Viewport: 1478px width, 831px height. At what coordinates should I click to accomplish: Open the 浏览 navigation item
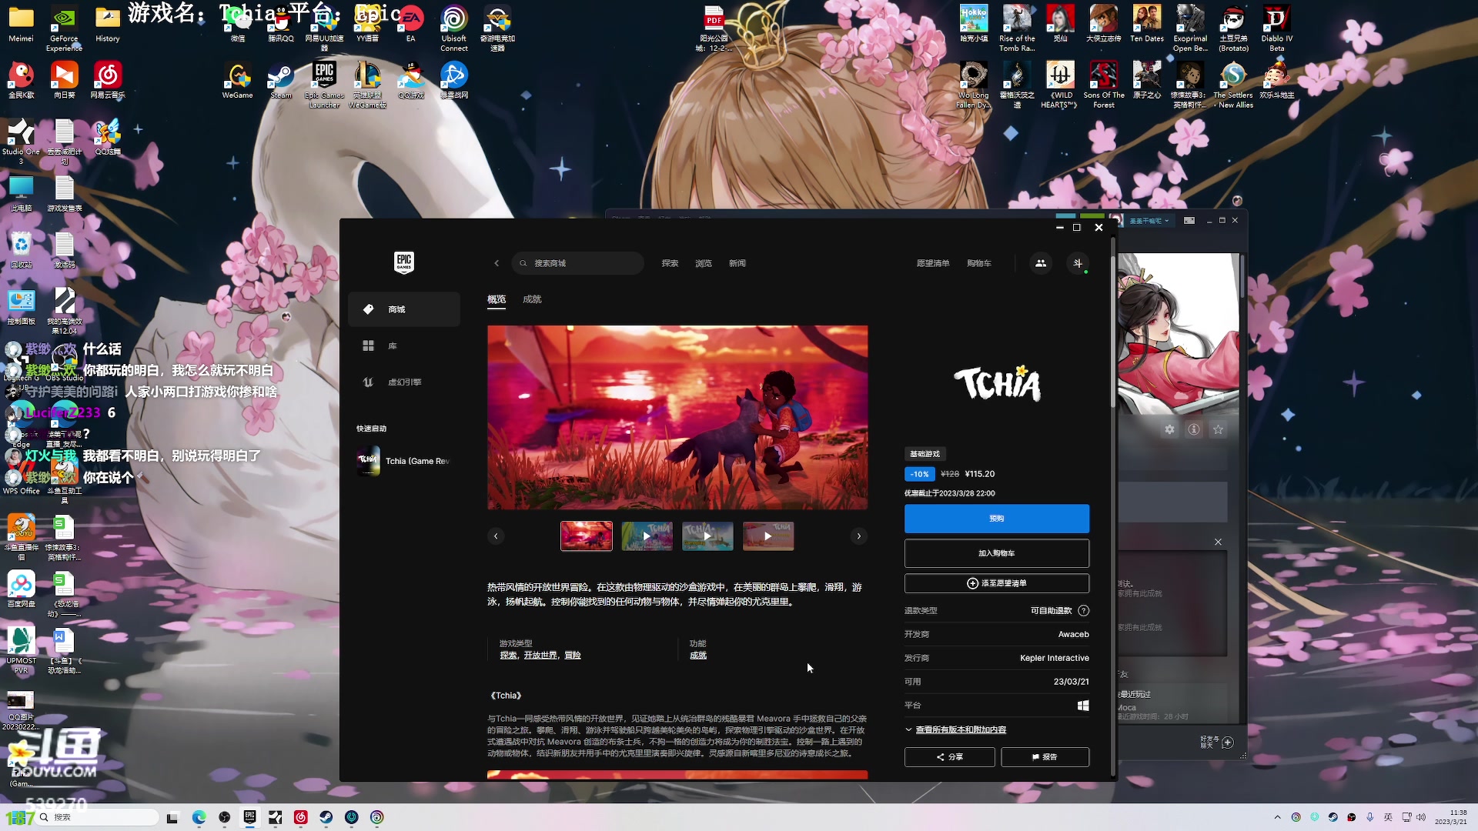(704, 263)
